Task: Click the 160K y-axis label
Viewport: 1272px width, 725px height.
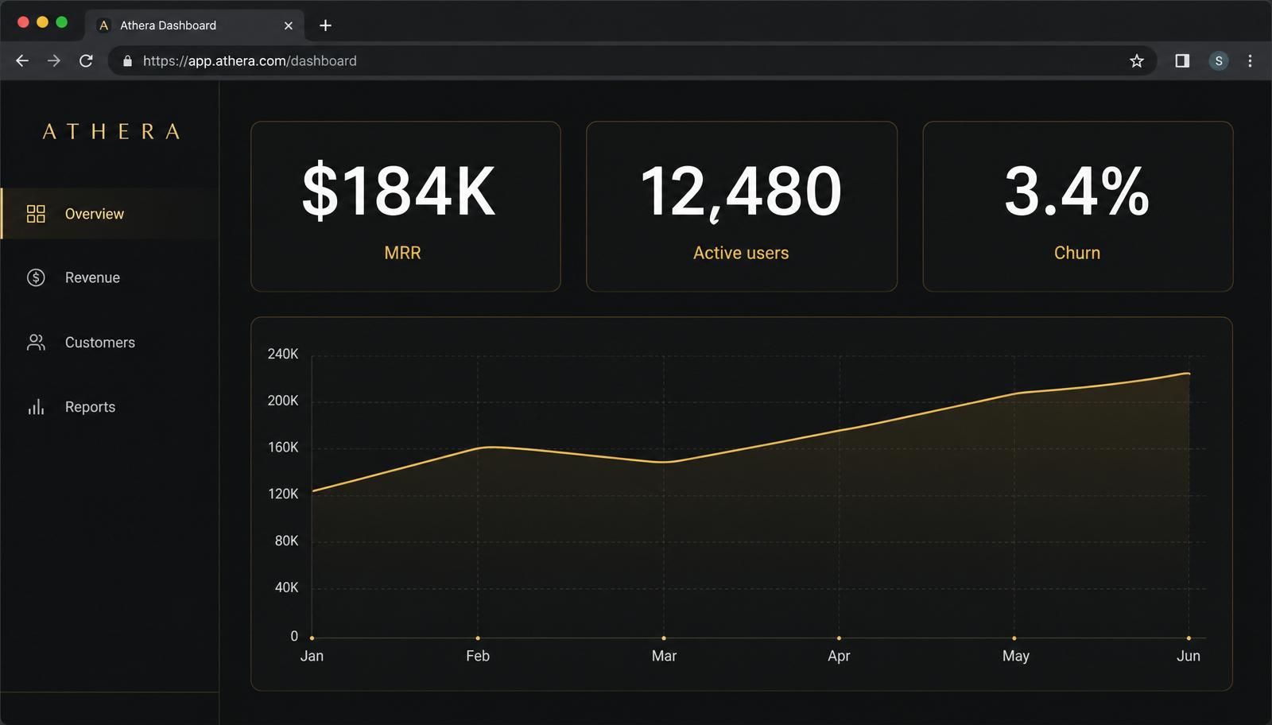Action: (x=283, y=448)
